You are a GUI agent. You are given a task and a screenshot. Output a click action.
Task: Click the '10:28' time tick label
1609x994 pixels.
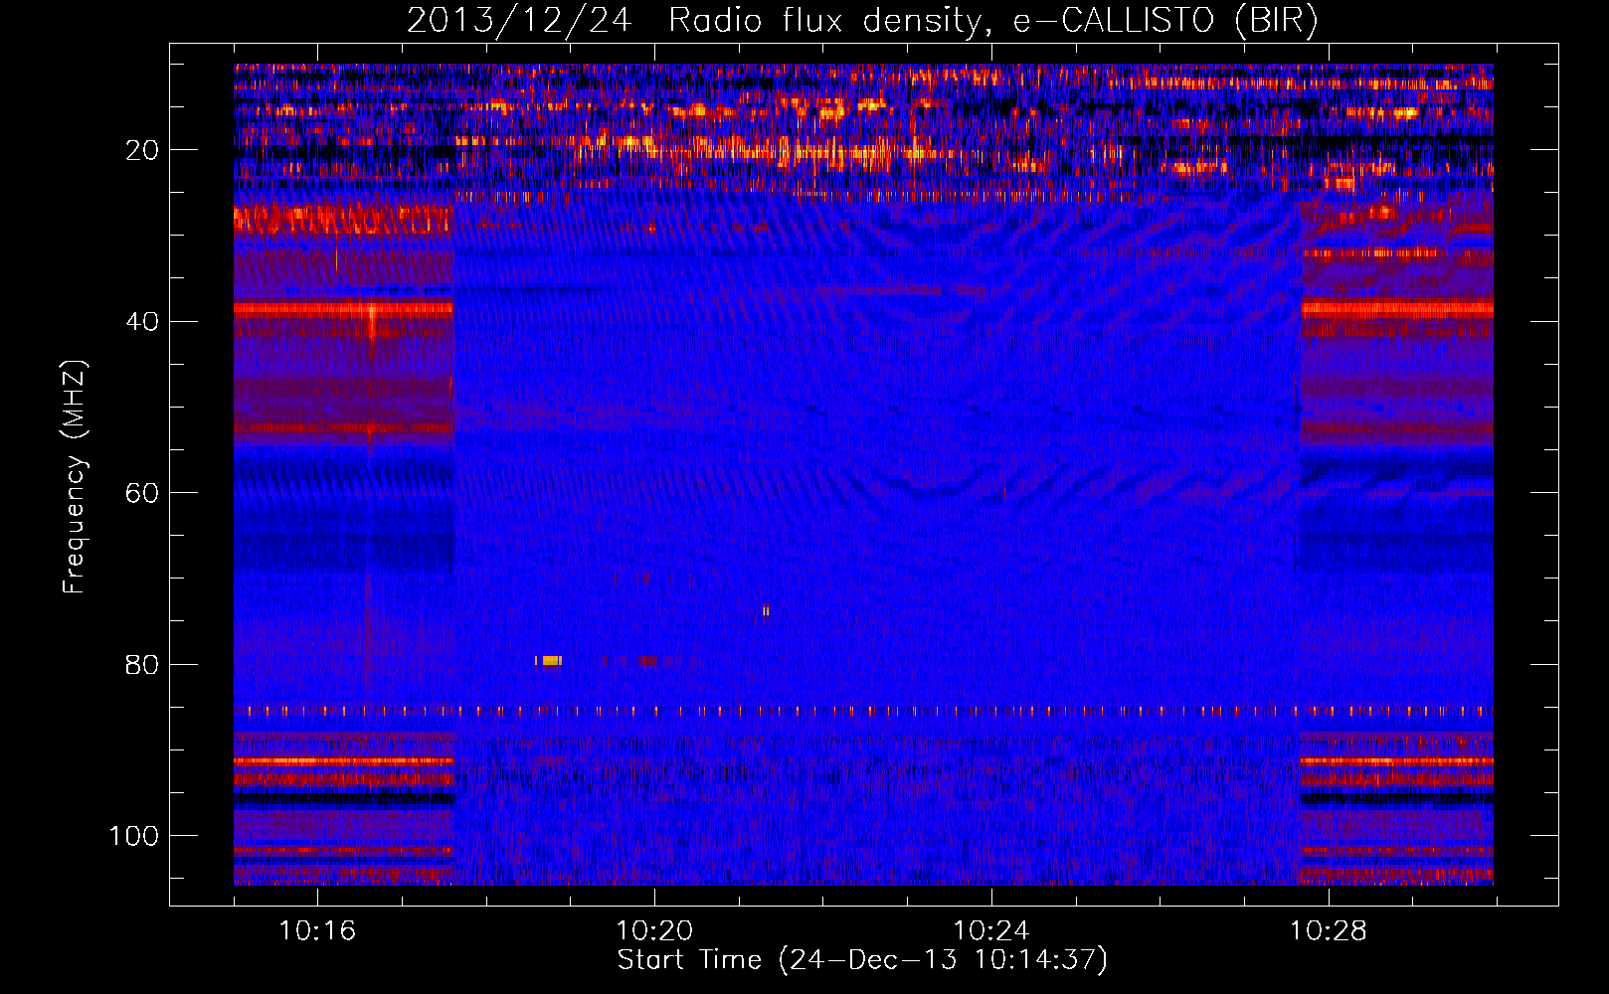1329,931
